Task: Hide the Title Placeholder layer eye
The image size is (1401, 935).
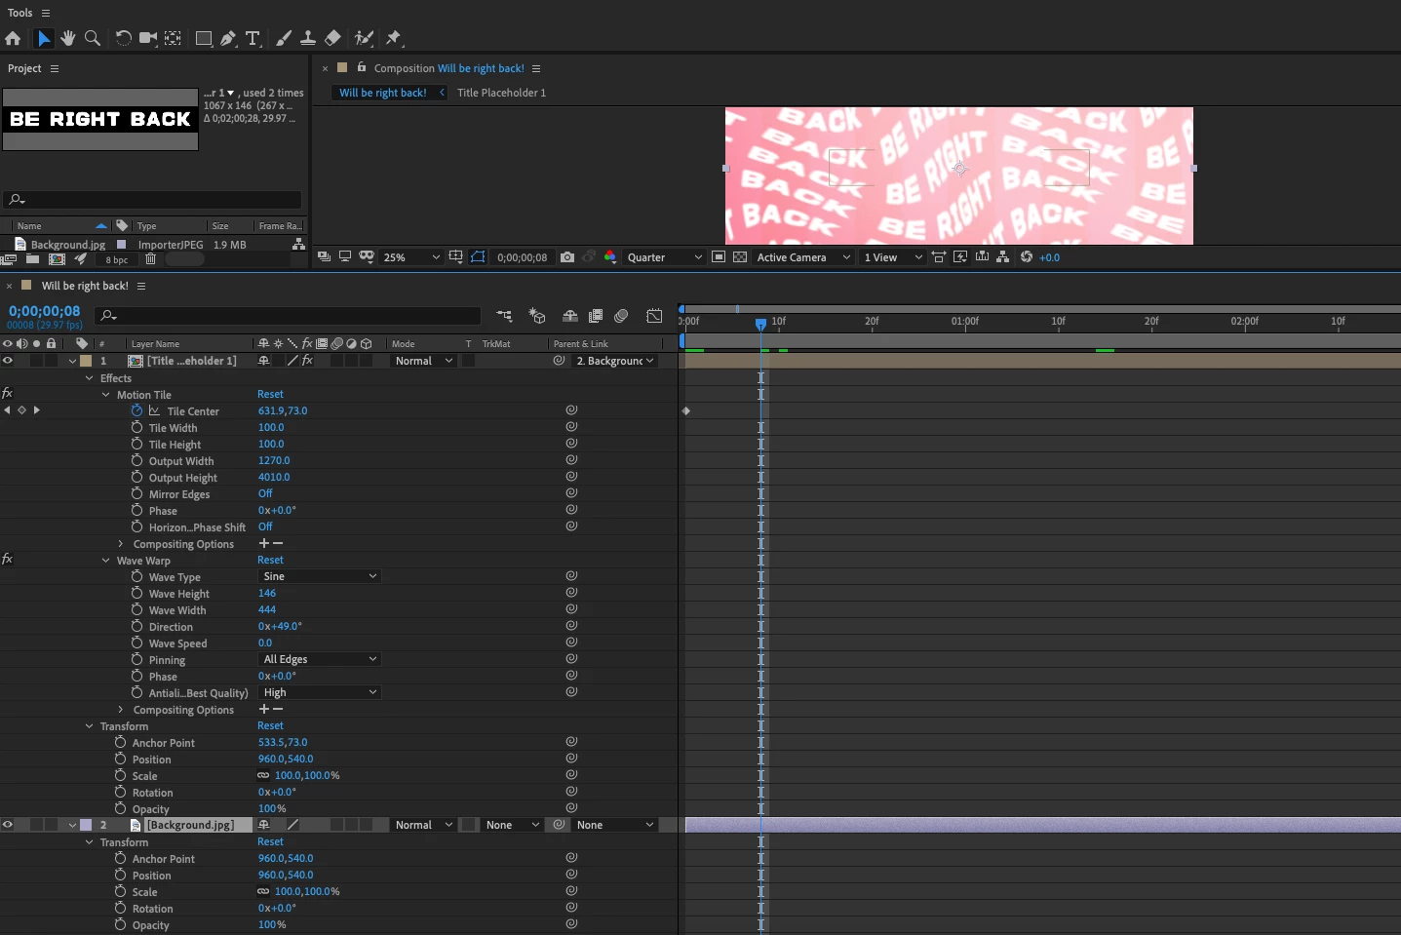Action: pos(8,361)
